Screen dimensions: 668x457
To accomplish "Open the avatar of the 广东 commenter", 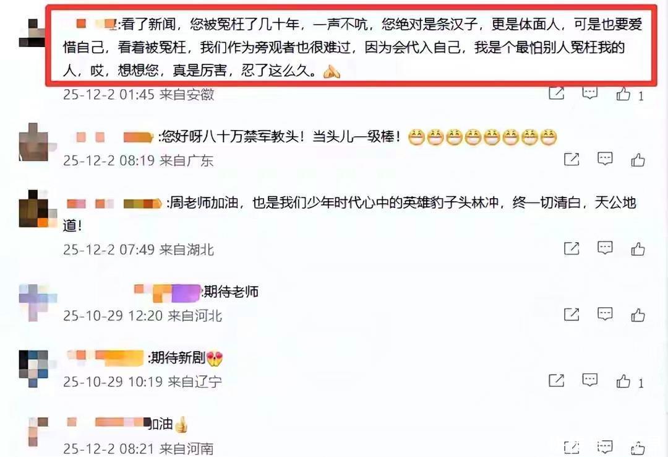I will (35, 142).
